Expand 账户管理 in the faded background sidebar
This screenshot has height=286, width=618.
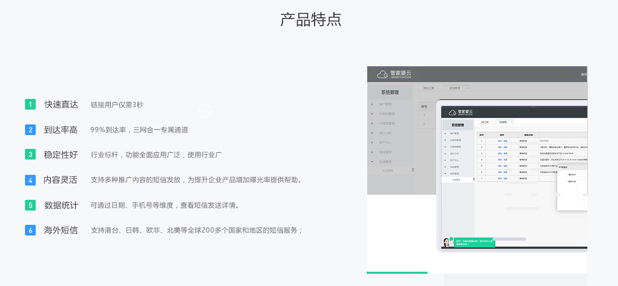coord(385,104)
